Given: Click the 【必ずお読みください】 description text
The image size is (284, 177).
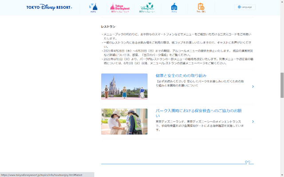Looking at the screenshot, I should 200,83.
